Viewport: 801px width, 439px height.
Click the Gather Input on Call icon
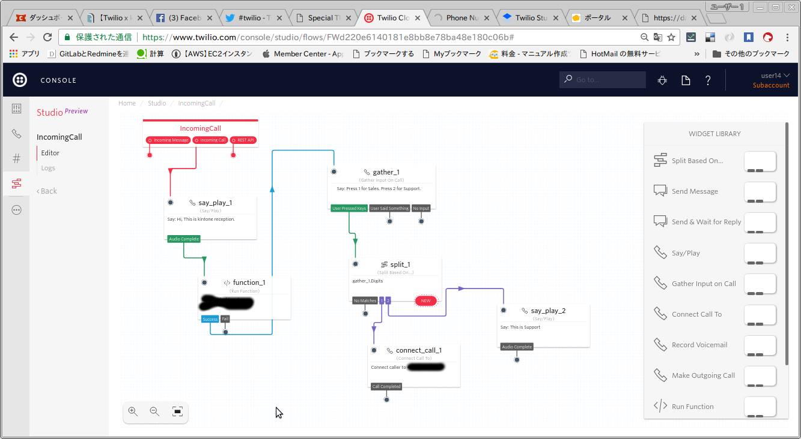coord(660,282)
